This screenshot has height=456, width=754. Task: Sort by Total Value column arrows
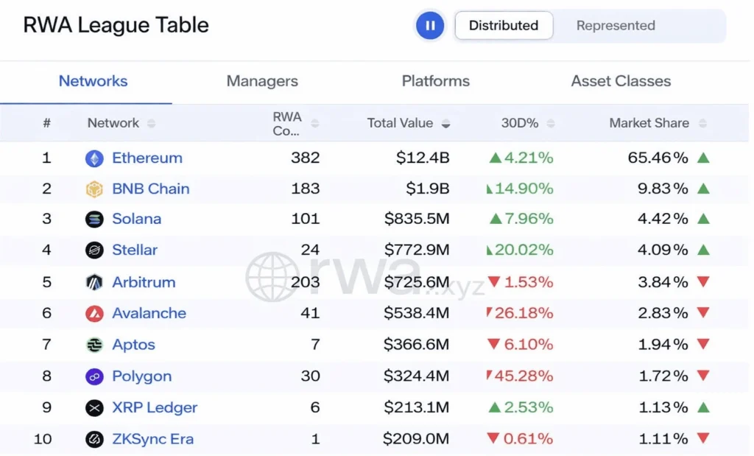pos(445,124)
